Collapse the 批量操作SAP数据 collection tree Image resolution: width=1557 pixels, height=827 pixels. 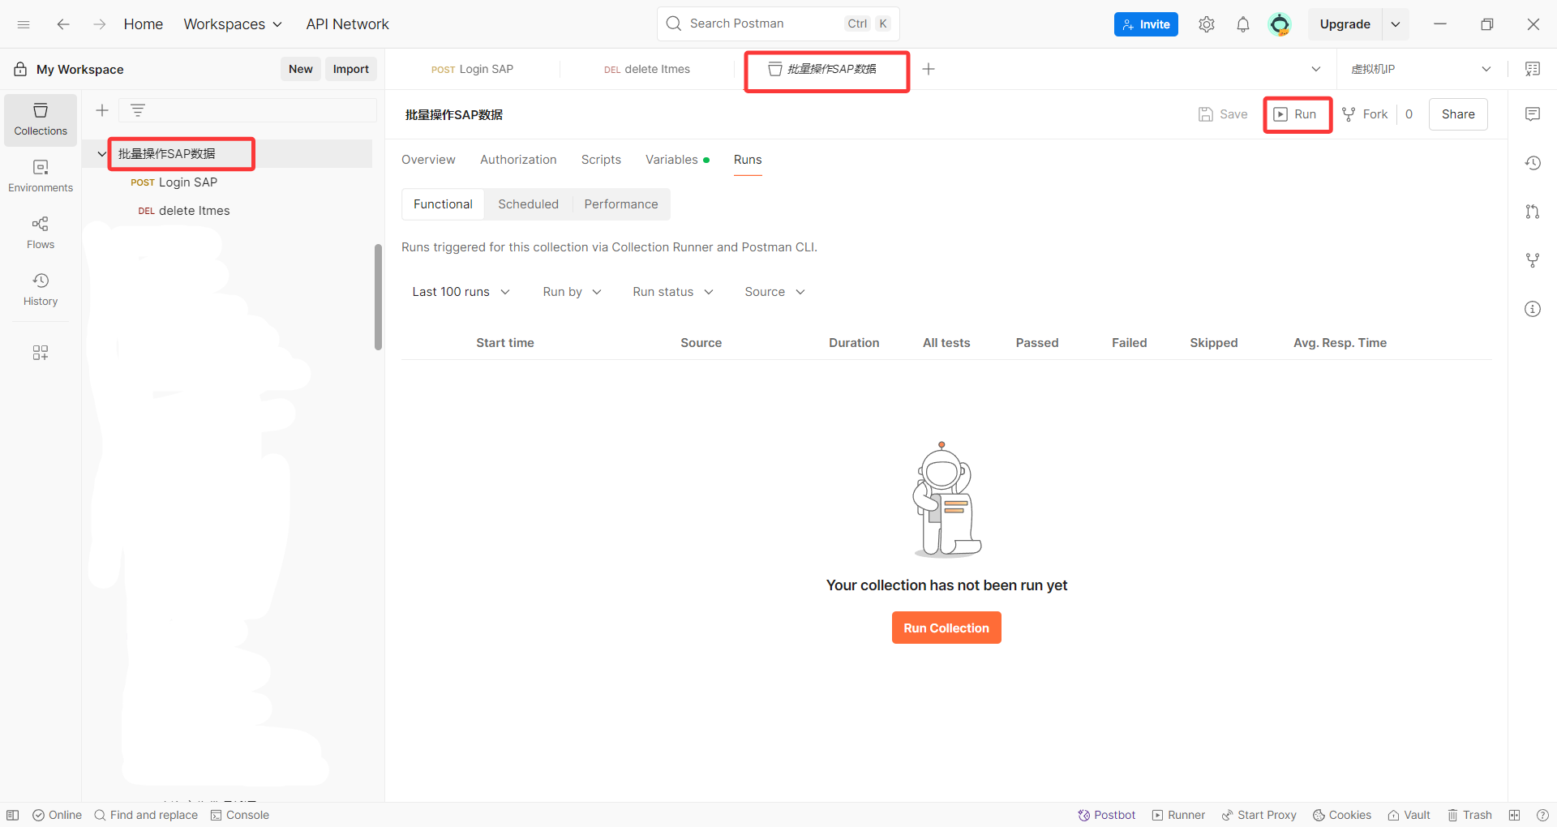coord(101,153)
